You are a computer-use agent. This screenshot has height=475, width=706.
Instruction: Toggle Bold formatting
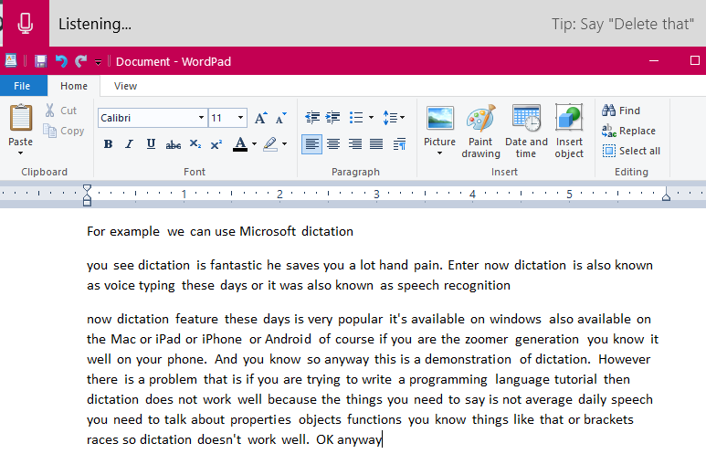click(x=108, y=144)
